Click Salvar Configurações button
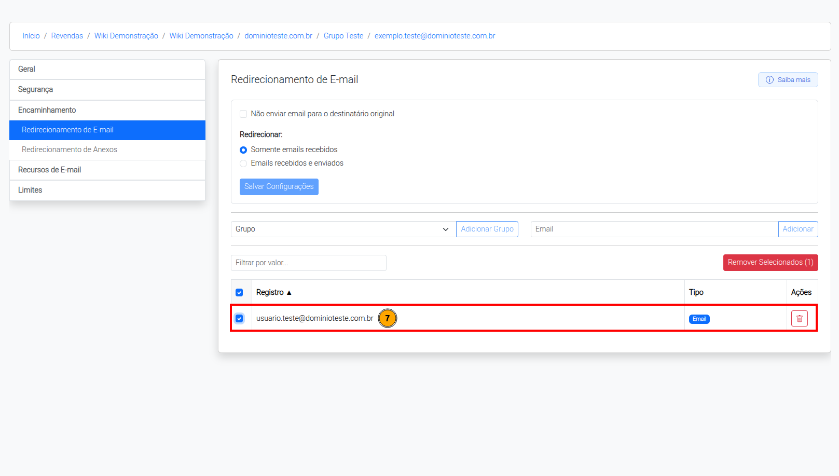Image resolution: width=839 pixels, height=476 pixels. (279, 186)
